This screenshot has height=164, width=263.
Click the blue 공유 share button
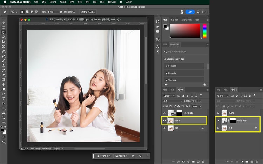190,12
